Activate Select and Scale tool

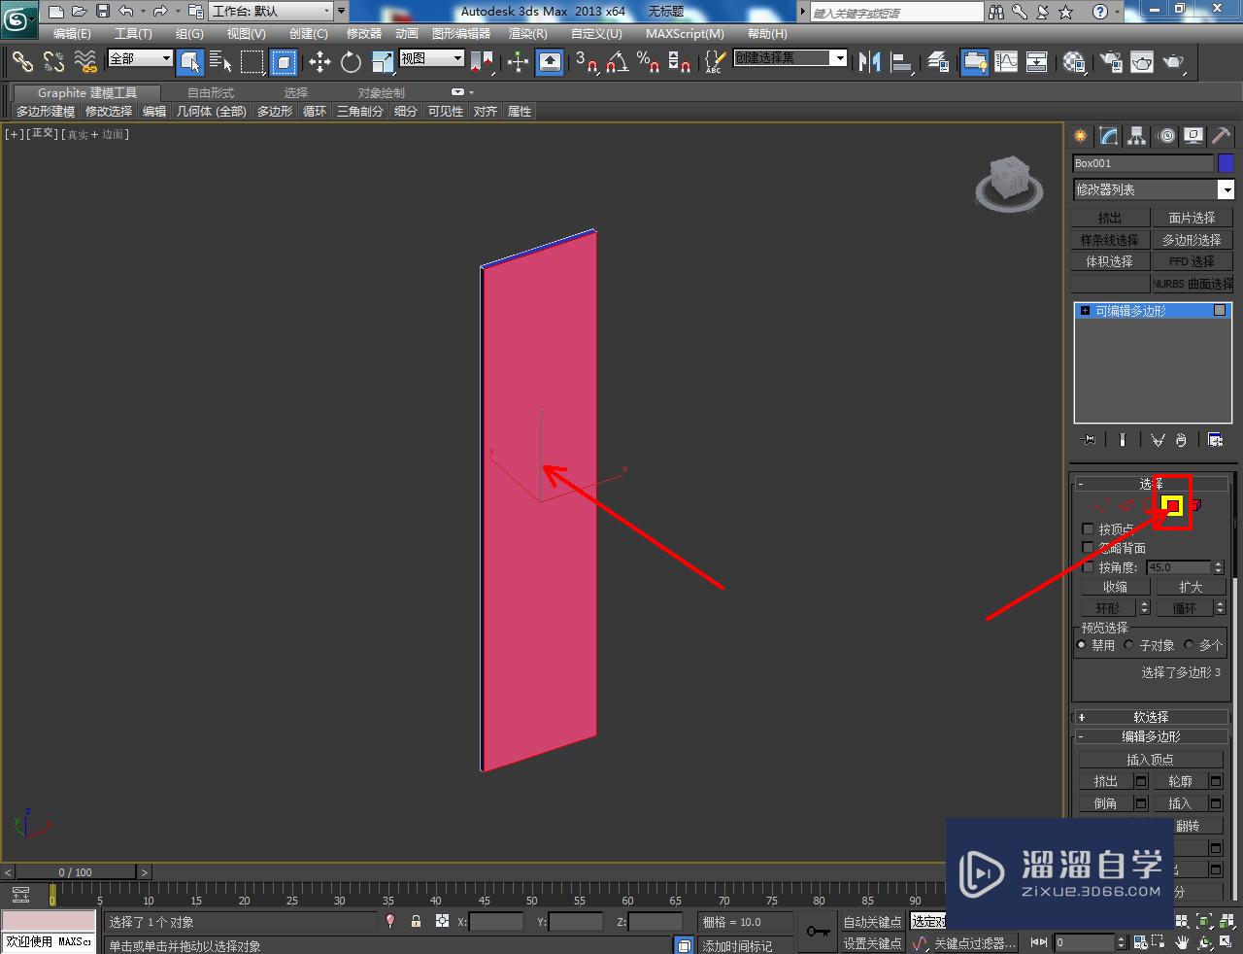click(383, 62)
